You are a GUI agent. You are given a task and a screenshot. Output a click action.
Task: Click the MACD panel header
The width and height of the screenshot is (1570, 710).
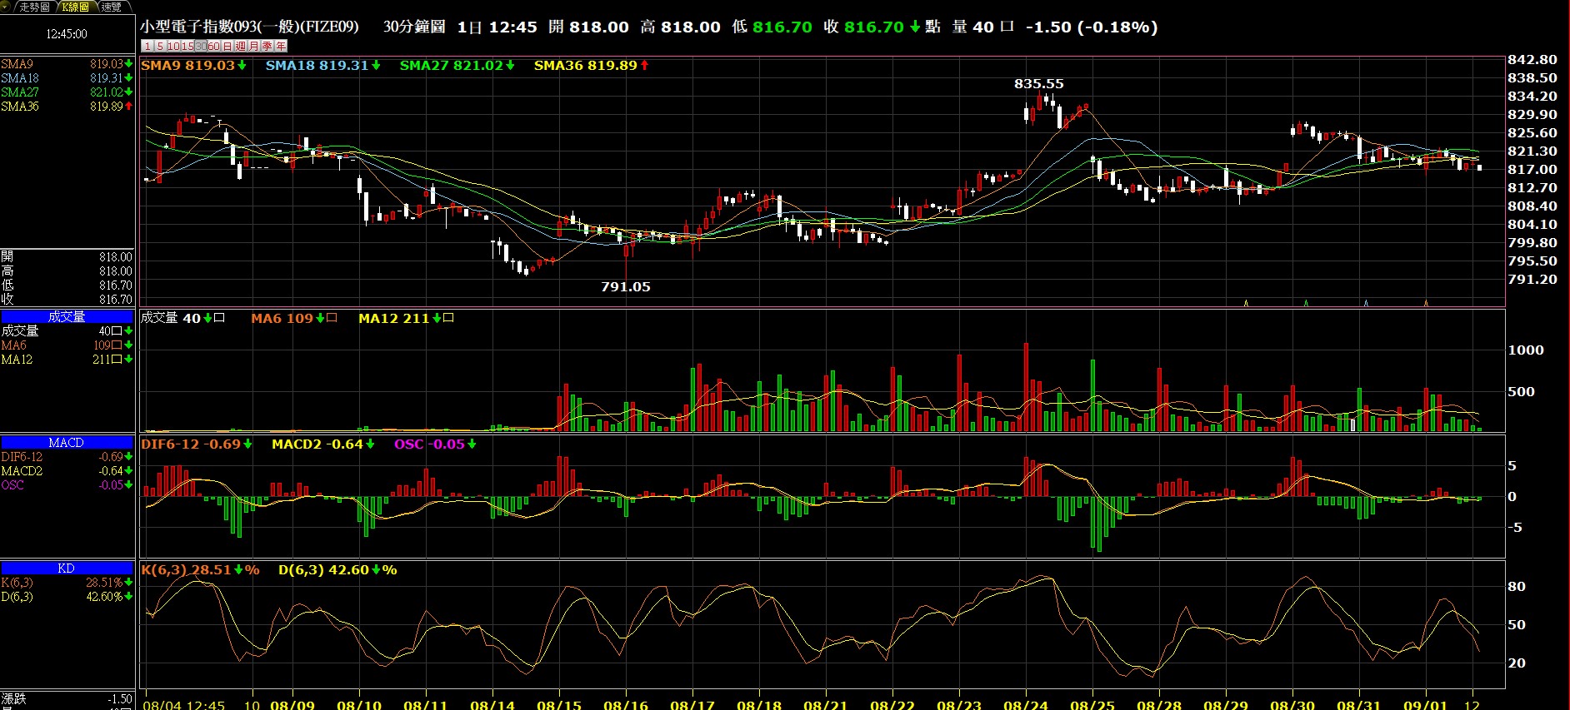(x=67, y=443)
